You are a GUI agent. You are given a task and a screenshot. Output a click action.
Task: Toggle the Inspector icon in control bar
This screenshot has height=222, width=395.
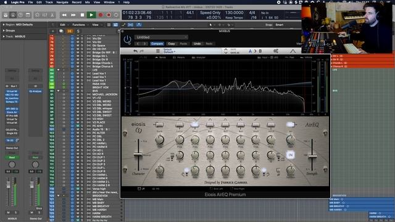point(13,15)
